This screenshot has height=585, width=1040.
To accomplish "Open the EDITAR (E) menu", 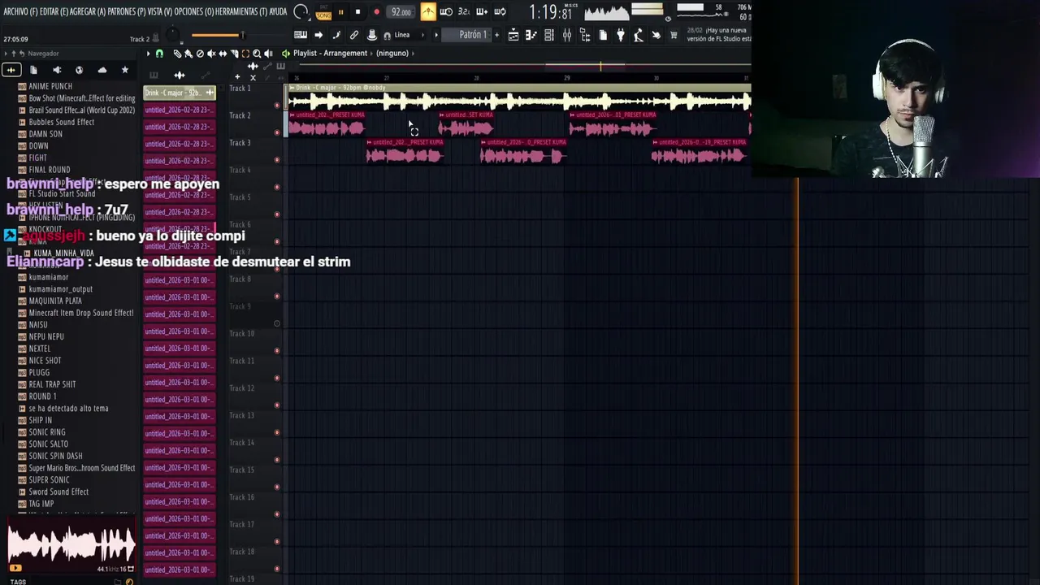I will click(x=54, y=11).
